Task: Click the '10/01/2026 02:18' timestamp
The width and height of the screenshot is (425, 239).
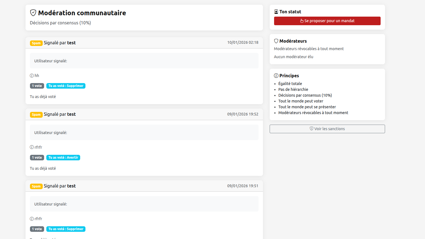Action: (243, 42)
